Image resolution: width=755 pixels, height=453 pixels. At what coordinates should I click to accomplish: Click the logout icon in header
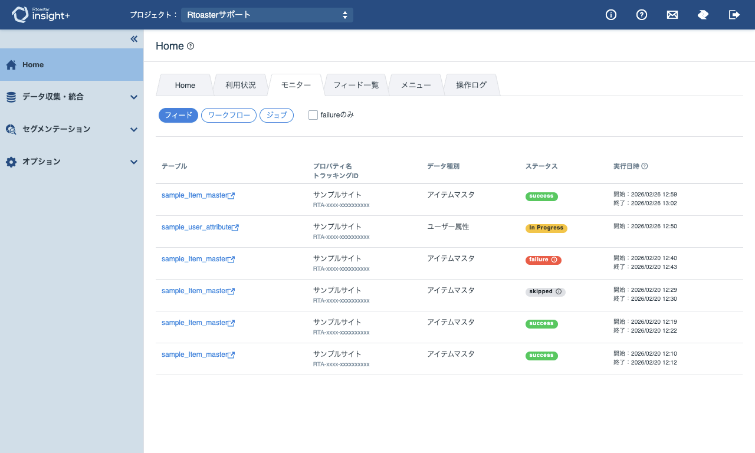(734, 15)
